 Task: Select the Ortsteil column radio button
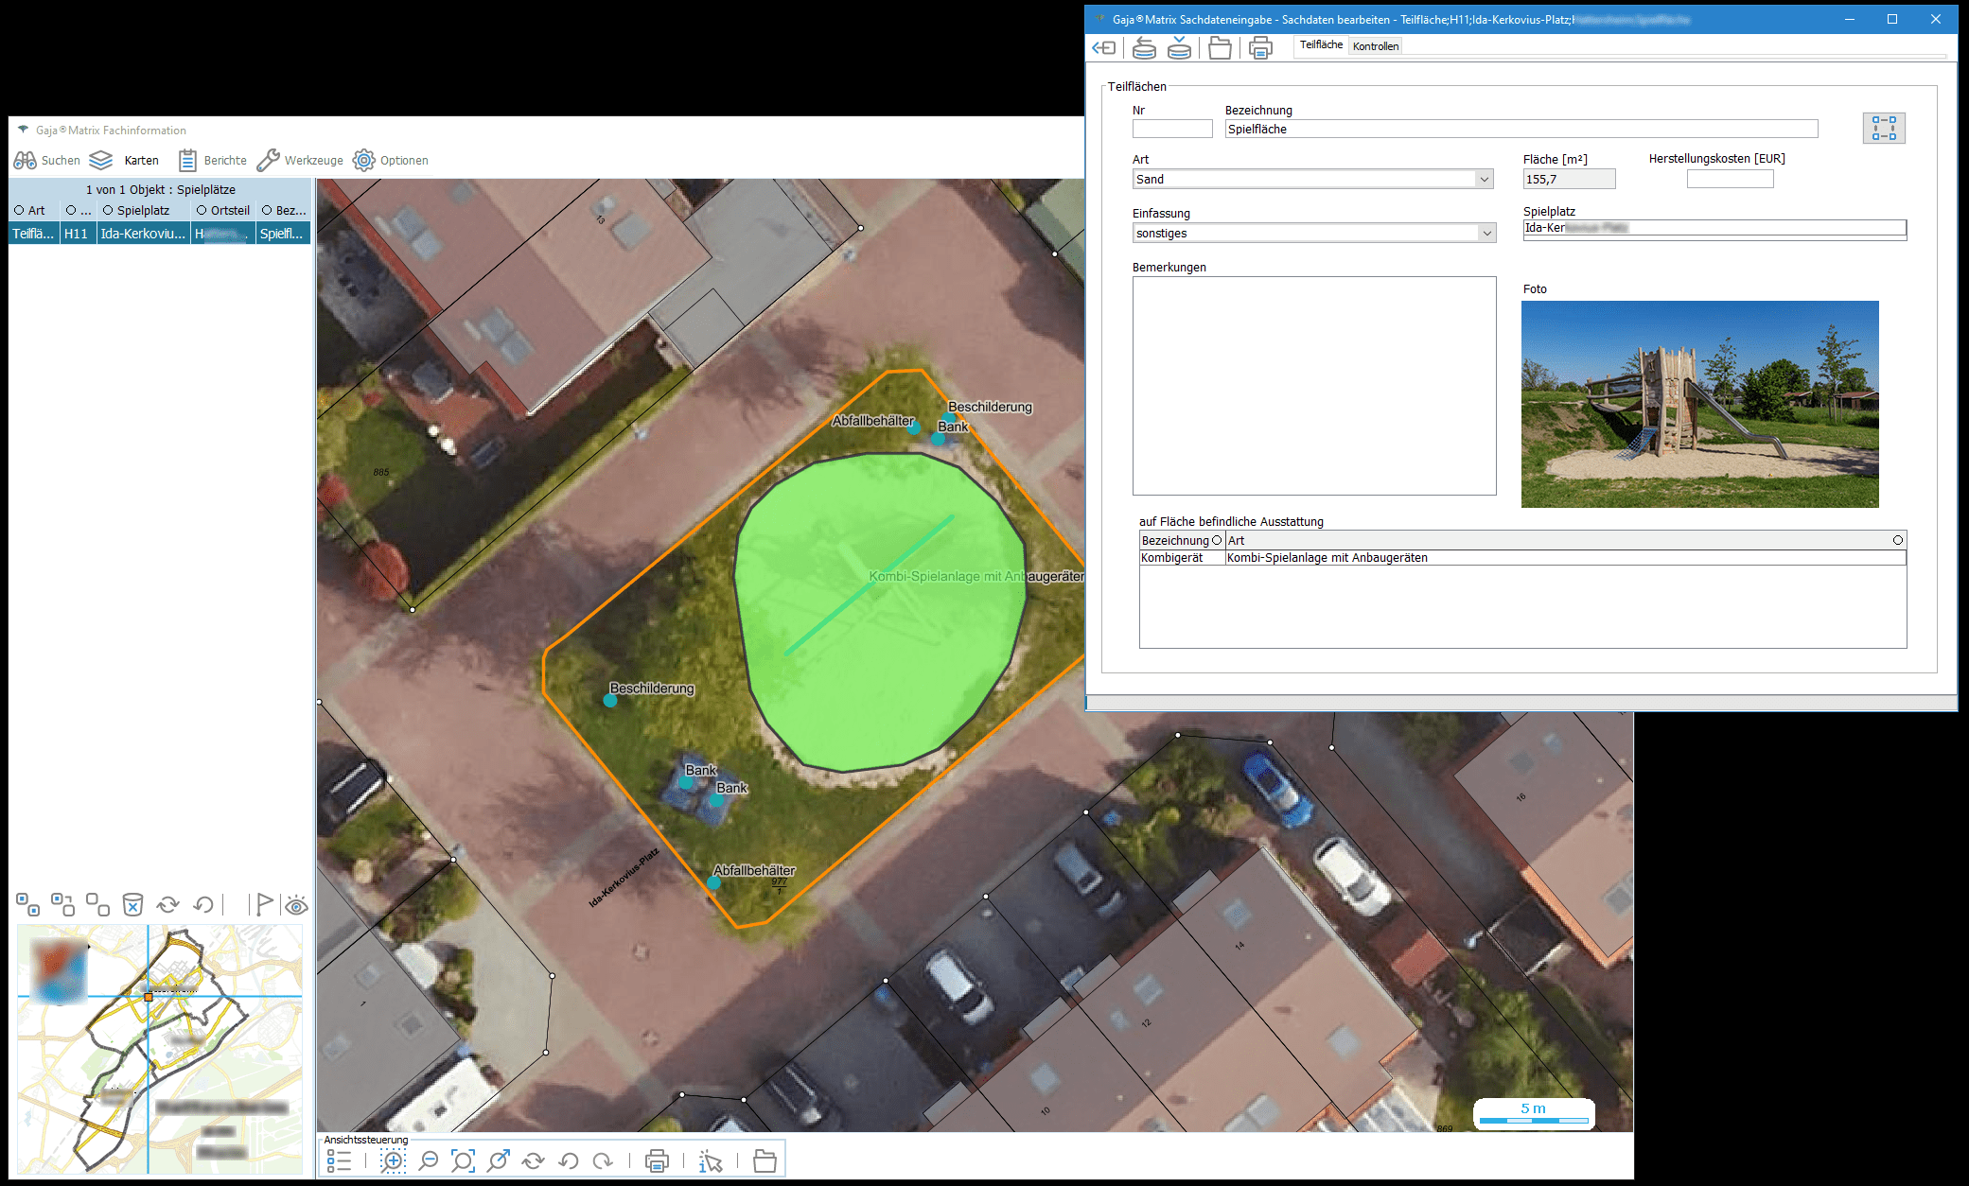202,210
